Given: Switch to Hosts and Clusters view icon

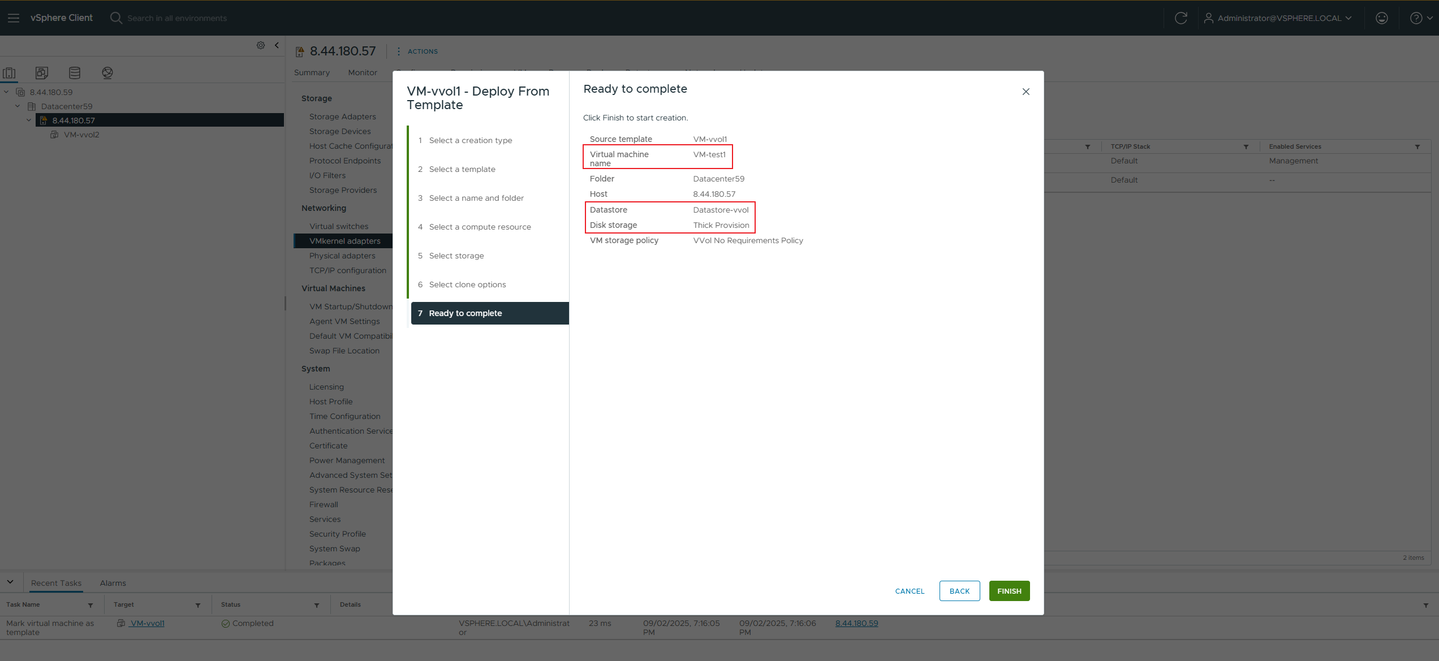Looking at the screenshot, I should [10, 73].
